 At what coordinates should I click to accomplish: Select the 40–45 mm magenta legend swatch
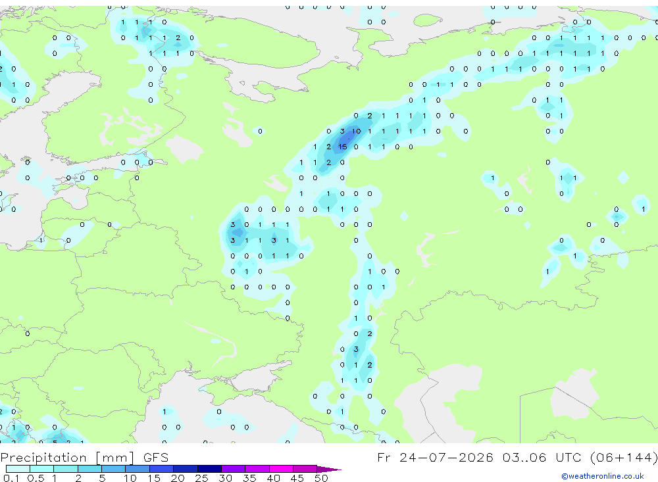click(281, 469)
